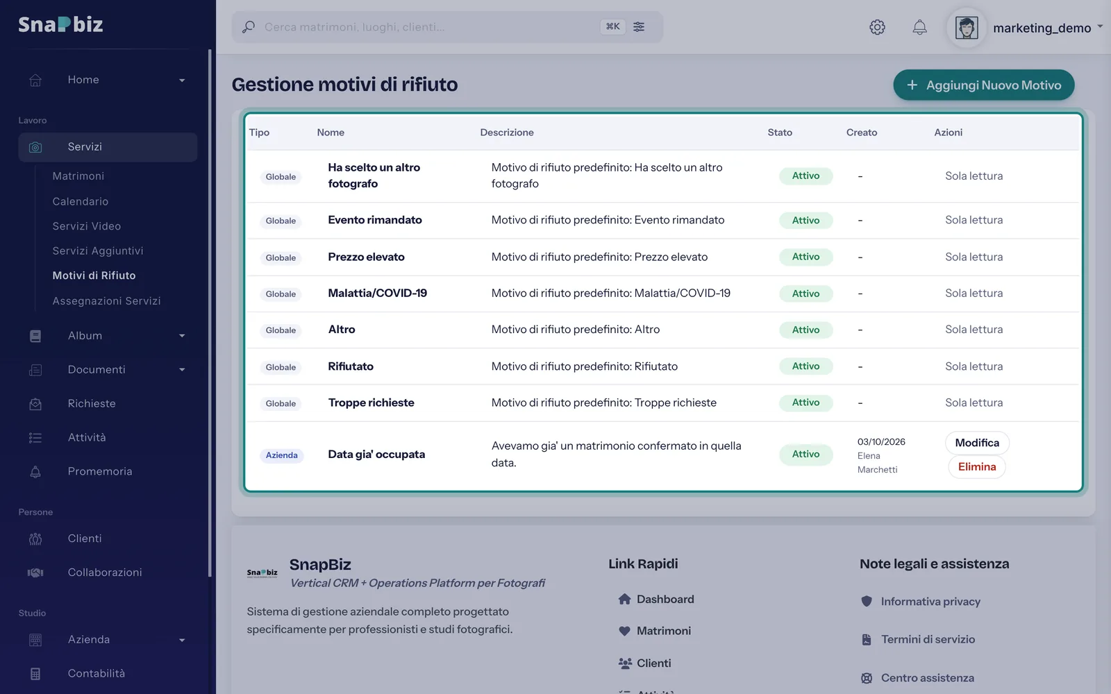This screenshot has height=694, width=1111.
Task: Open Servizi Video submenu item
Action: [x=87, y=226]
